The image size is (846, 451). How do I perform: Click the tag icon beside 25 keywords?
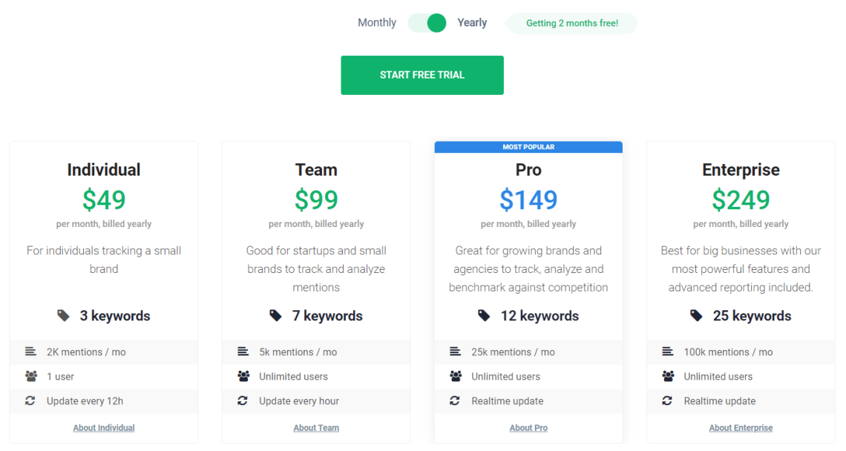[x=696, y=316]
